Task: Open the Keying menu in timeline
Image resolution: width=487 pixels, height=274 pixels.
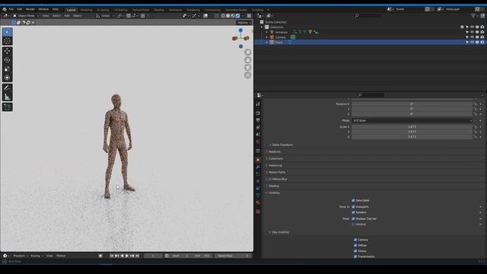Action: click(x=37, y=256)
